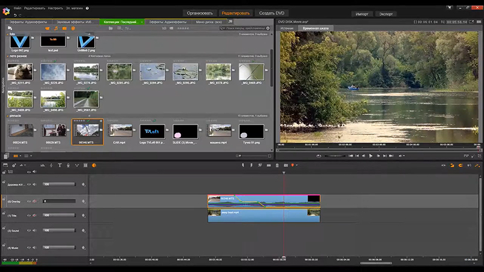Click the new folder icon in library toolbar
The height and width of the screenshot is (272, 484).
pos(111,28)
